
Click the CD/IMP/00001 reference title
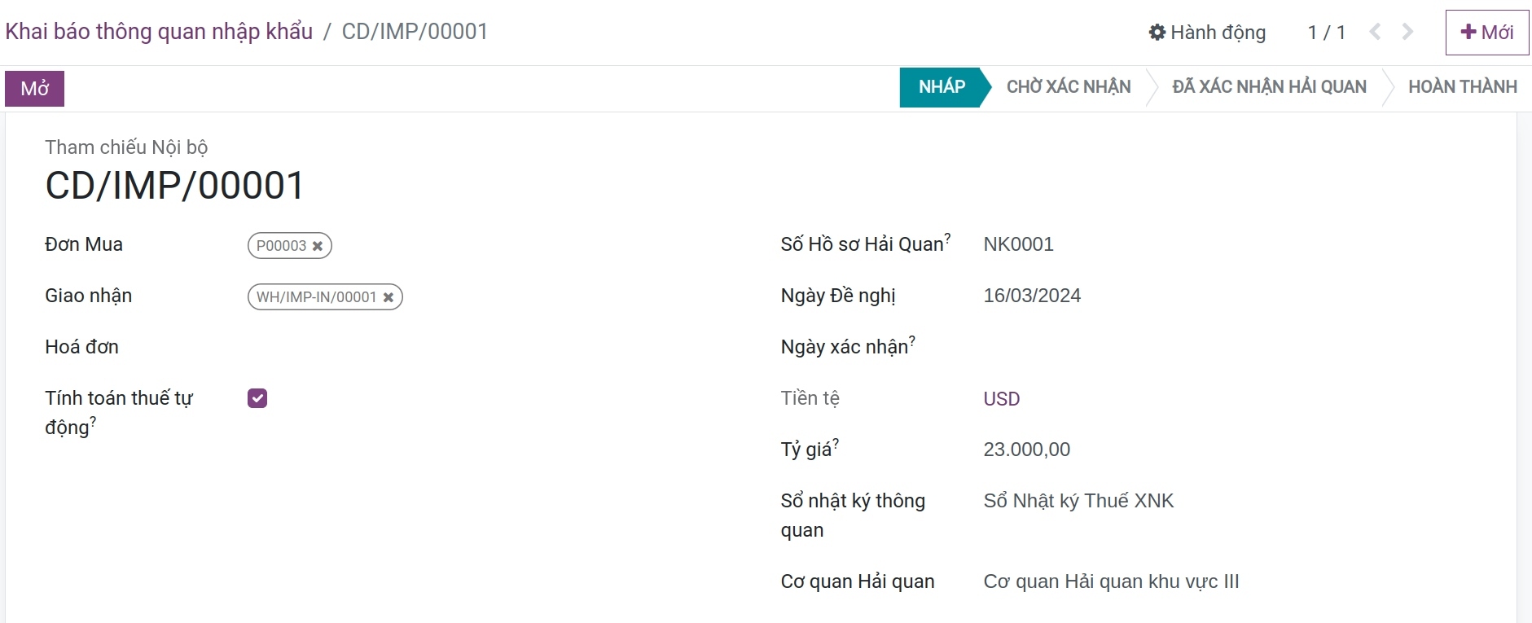click(174, 186)
